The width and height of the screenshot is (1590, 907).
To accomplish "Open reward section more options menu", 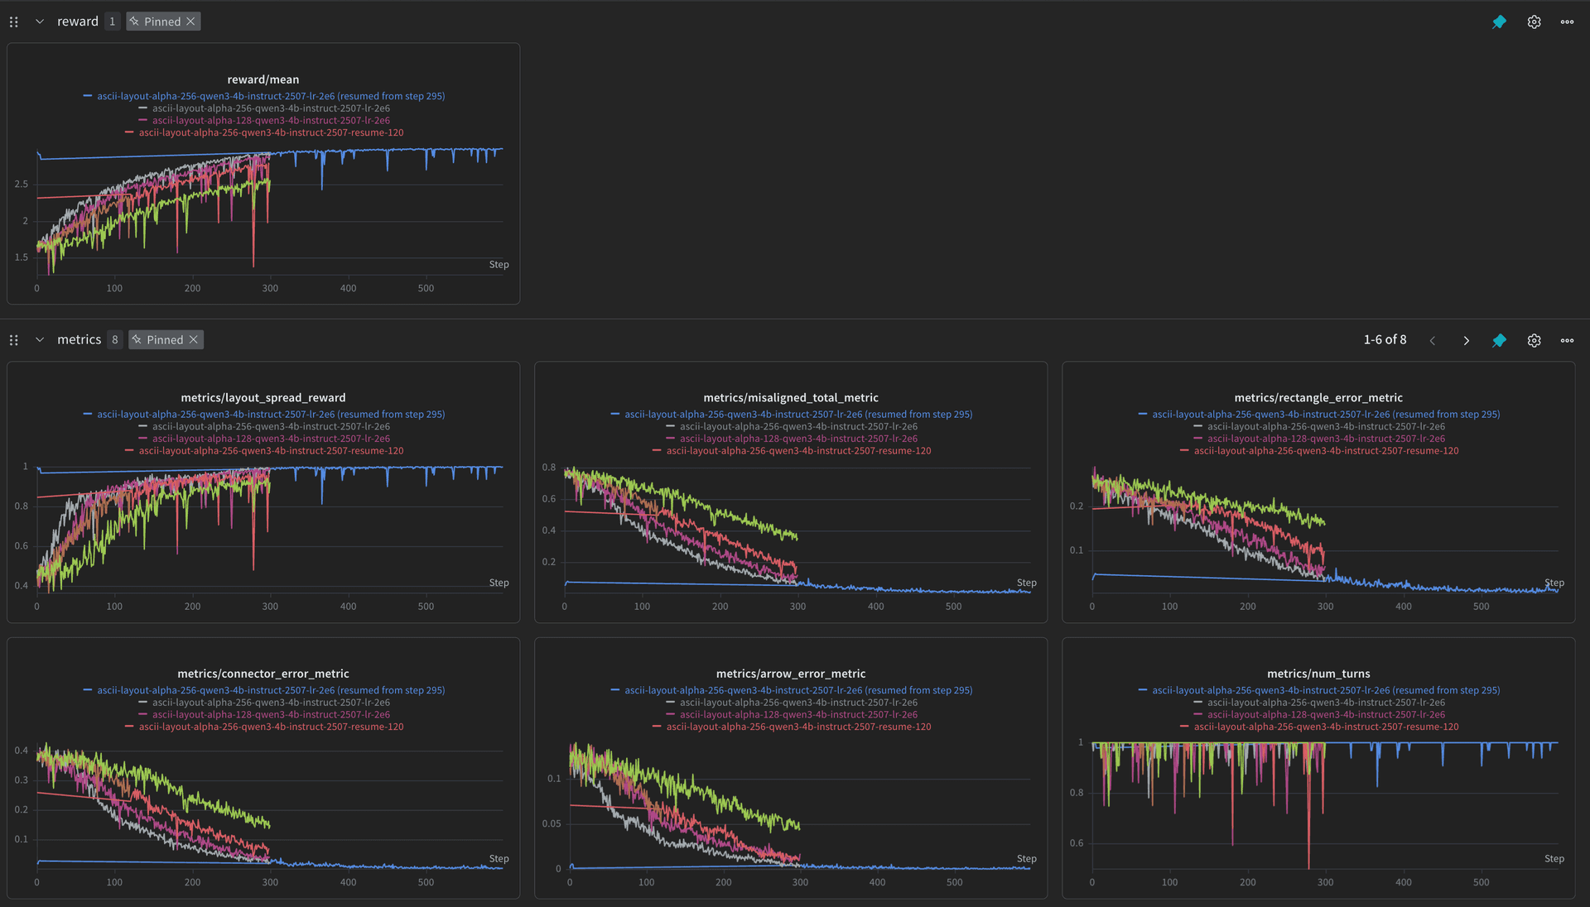I will coord(1567,22).
